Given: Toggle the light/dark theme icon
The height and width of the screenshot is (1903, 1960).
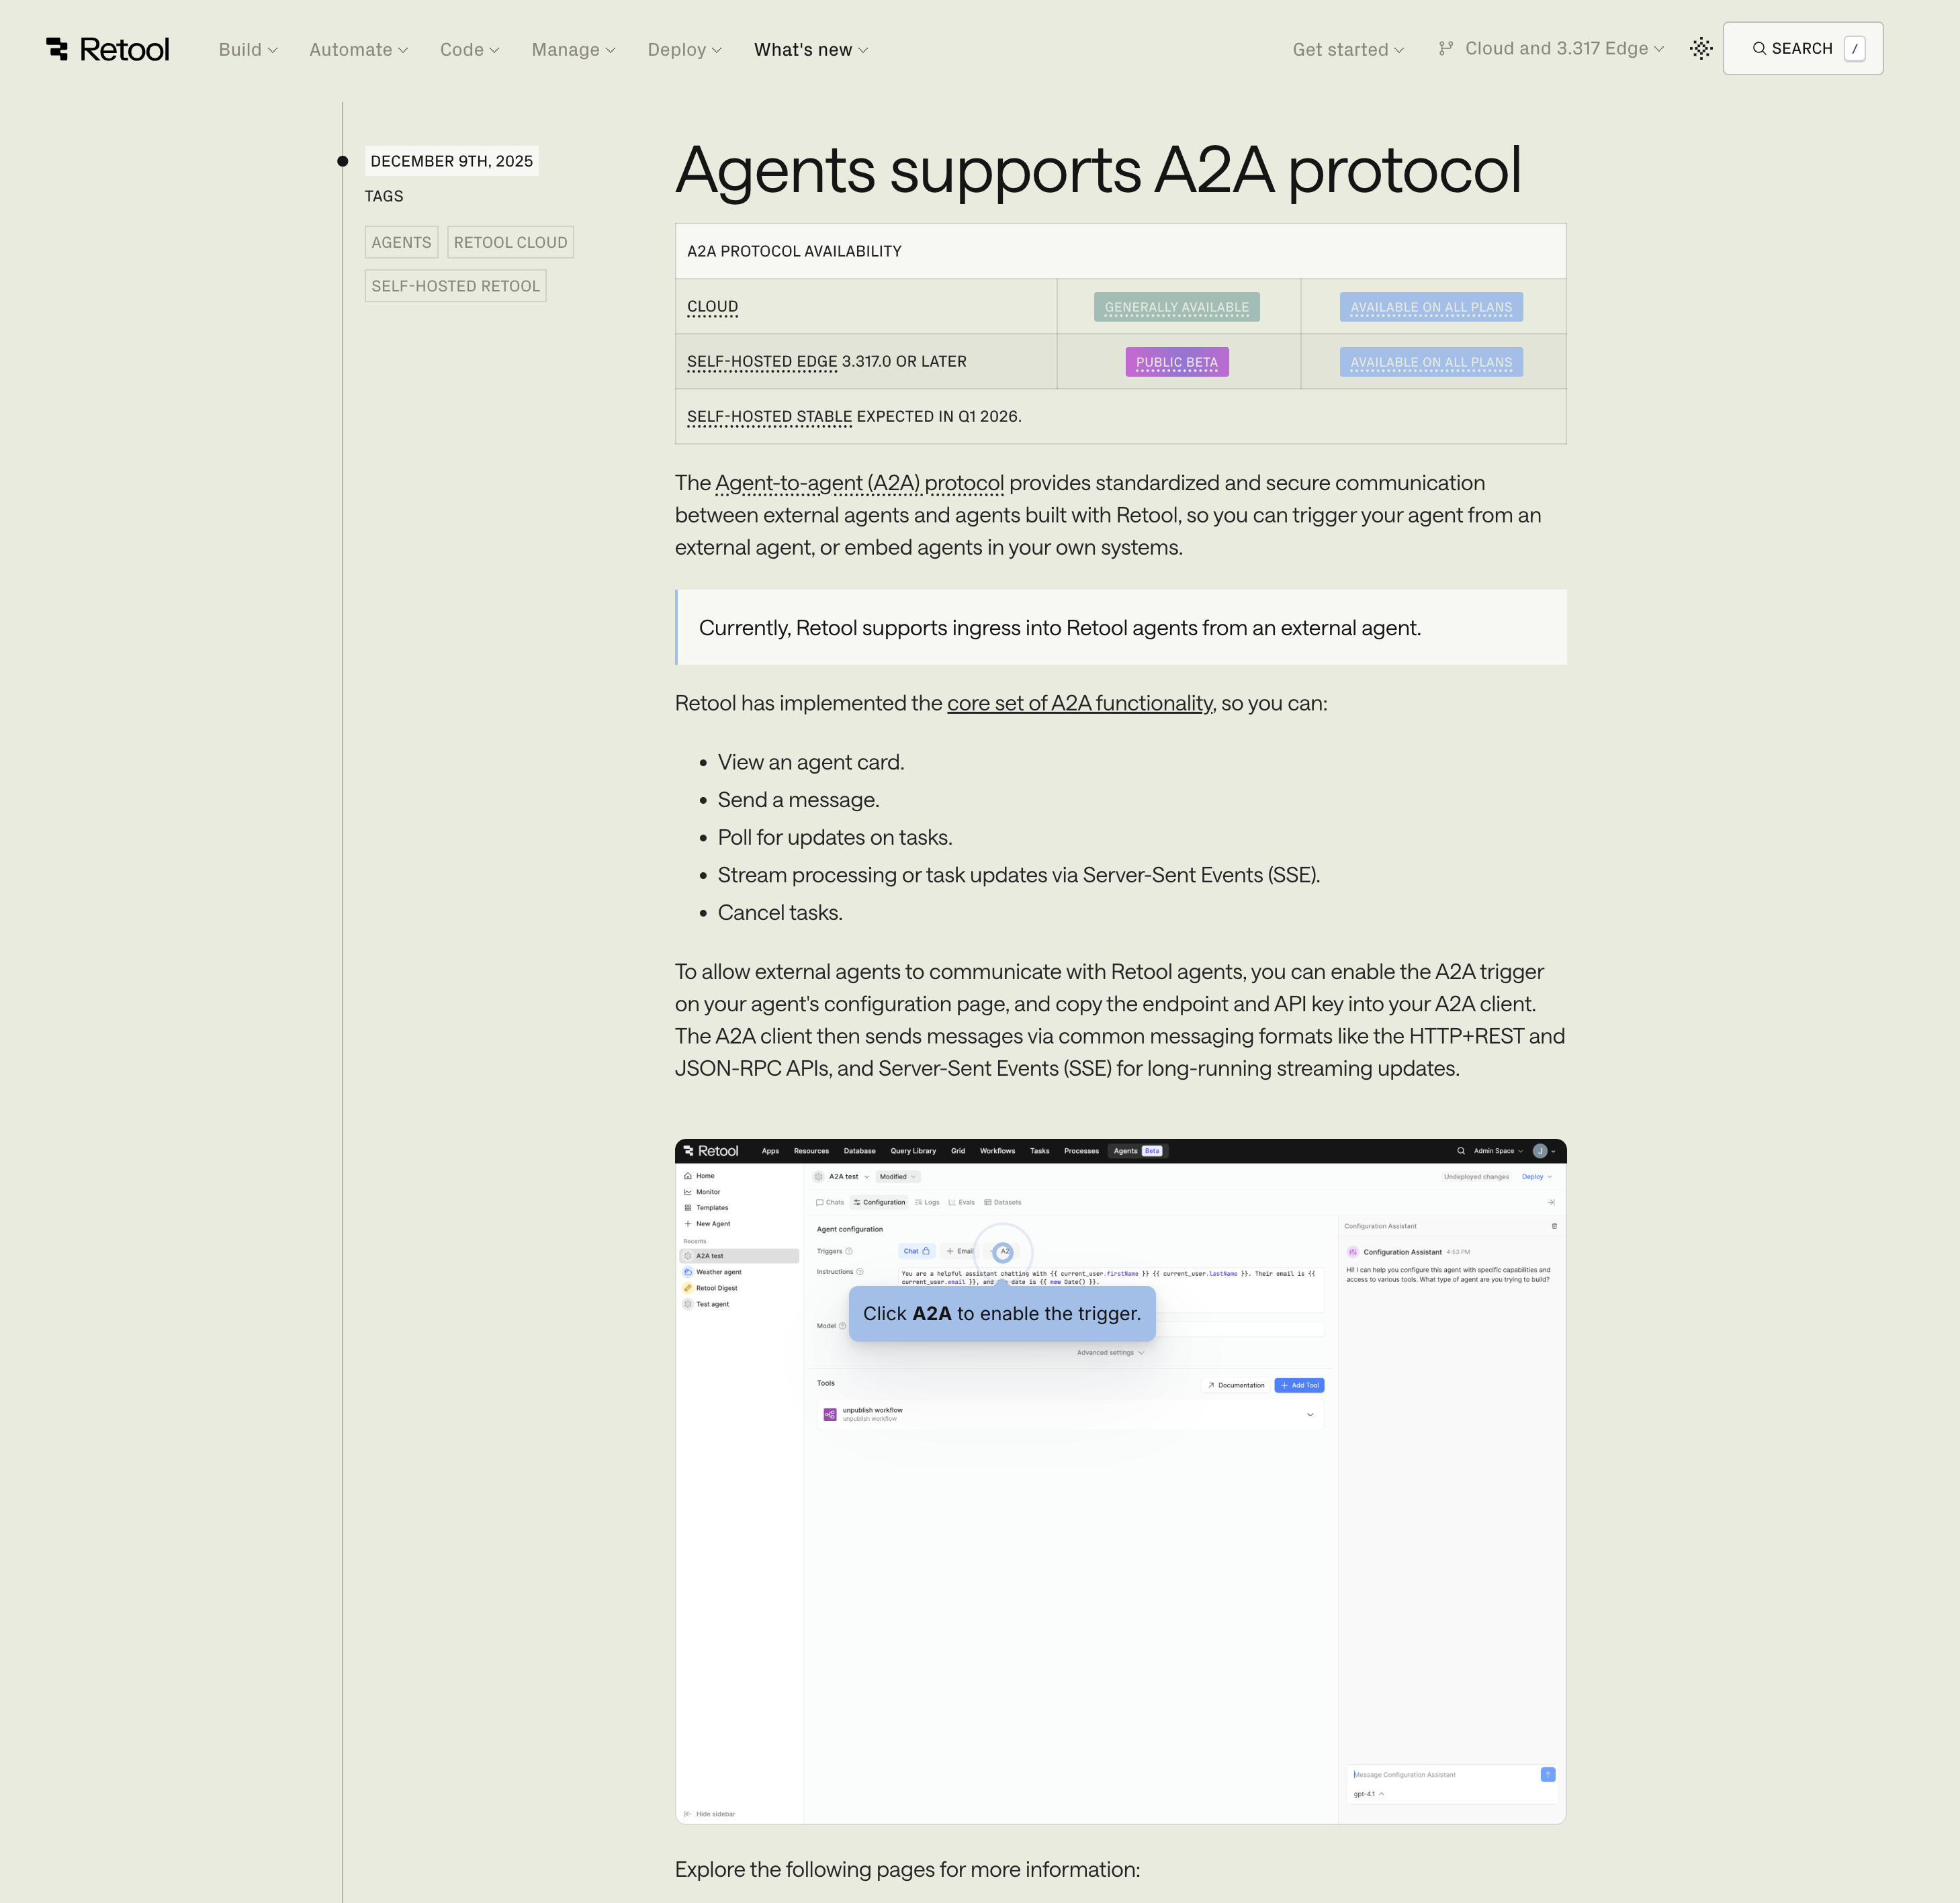Looking at the screenshot, I should (1701, 49).
